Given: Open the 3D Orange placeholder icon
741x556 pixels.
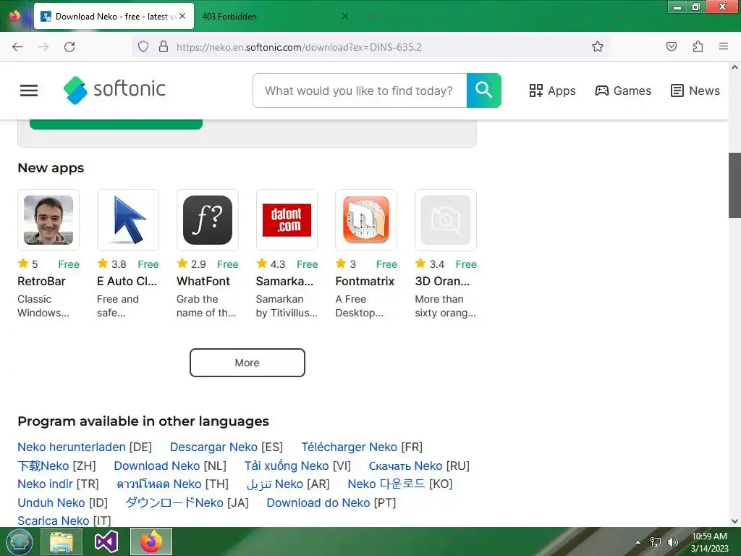Looking at the screenshot, I should [446, 220].
